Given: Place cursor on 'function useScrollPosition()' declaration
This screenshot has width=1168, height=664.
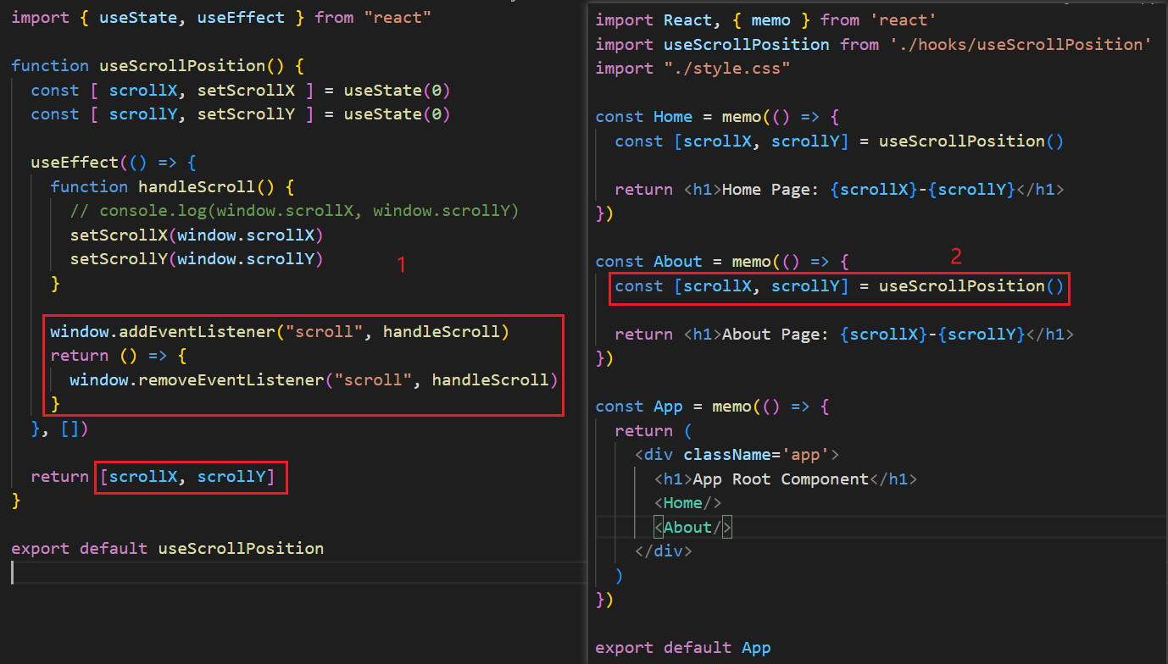Looking at the screenshot, I should (158, 65).
